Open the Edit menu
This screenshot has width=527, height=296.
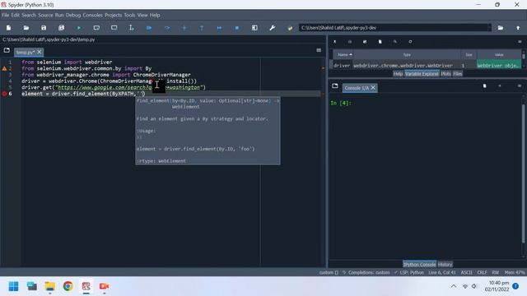click(x=15, y=15)
